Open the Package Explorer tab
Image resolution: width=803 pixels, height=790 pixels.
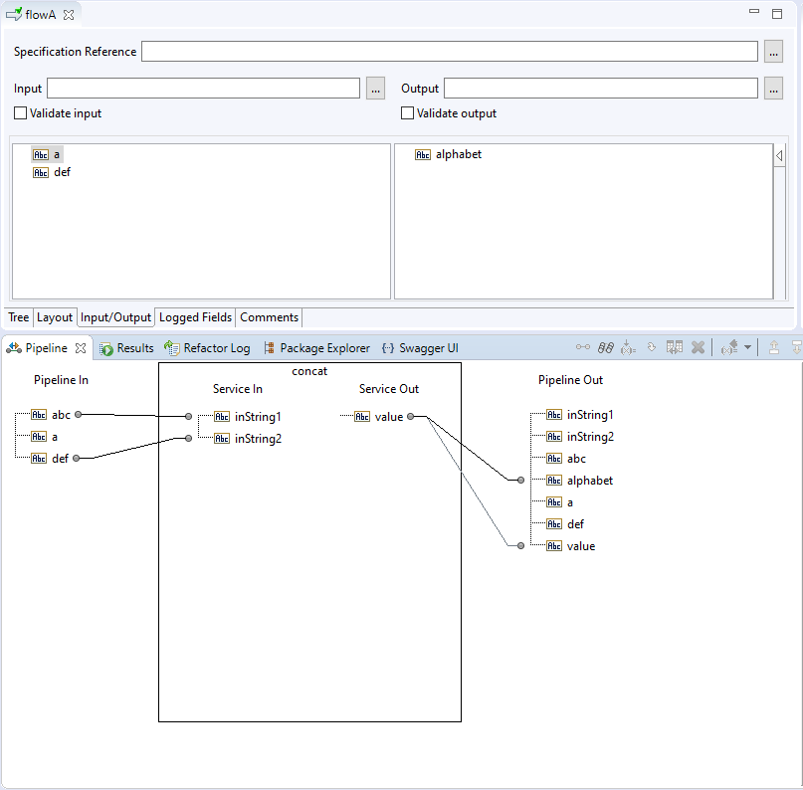click(315, 348)
